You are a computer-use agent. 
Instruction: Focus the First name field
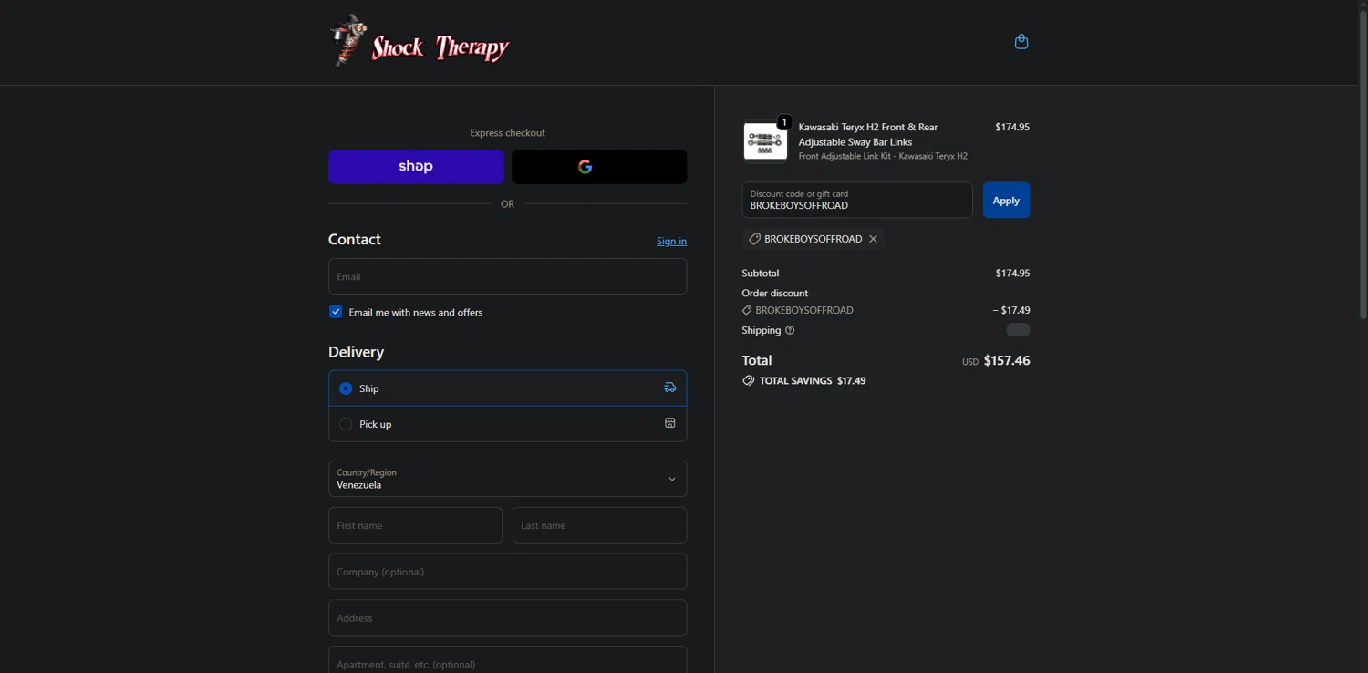point(415,525)
